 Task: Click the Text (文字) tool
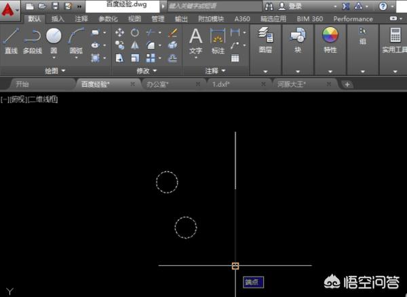tap(195, 39)
